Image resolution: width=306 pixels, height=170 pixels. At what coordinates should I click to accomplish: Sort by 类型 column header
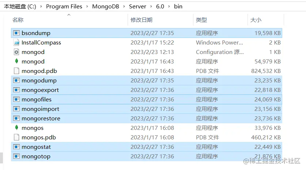click(201, 20)
